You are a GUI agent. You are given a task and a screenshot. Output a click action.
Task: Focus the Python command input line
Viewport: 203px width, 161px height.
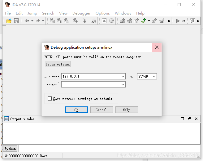(x=110, y=149)
